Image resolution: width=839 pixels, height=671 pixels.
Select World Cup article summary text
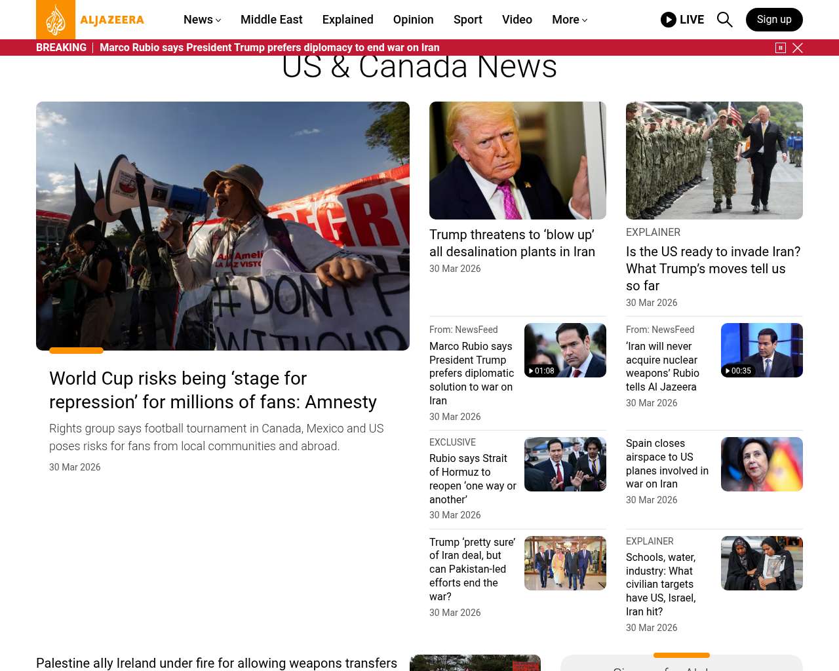pos(216,437)
